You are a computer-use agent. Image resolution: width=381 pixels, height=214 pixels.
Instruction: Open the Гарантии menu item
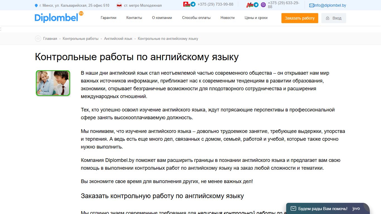[x=108, y=18]
